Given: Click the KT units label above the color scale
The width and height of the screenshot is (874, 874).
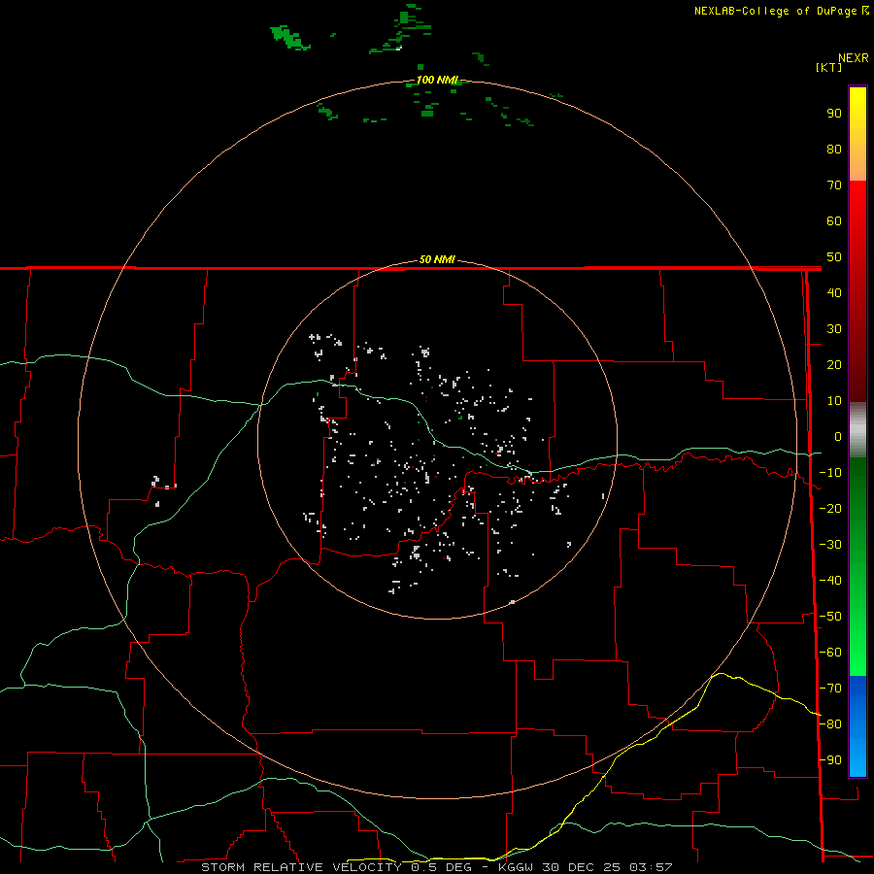Looking at the screenshot, I should pos(829,67).
